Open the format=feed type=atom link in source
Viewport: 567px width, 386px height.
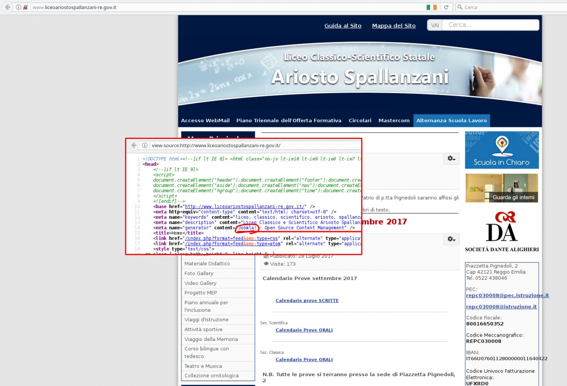(x=233, y=244)
